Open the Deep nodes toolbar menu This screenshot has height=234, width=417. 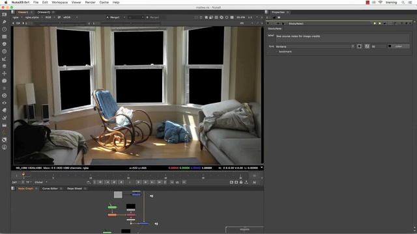[5, 96]
